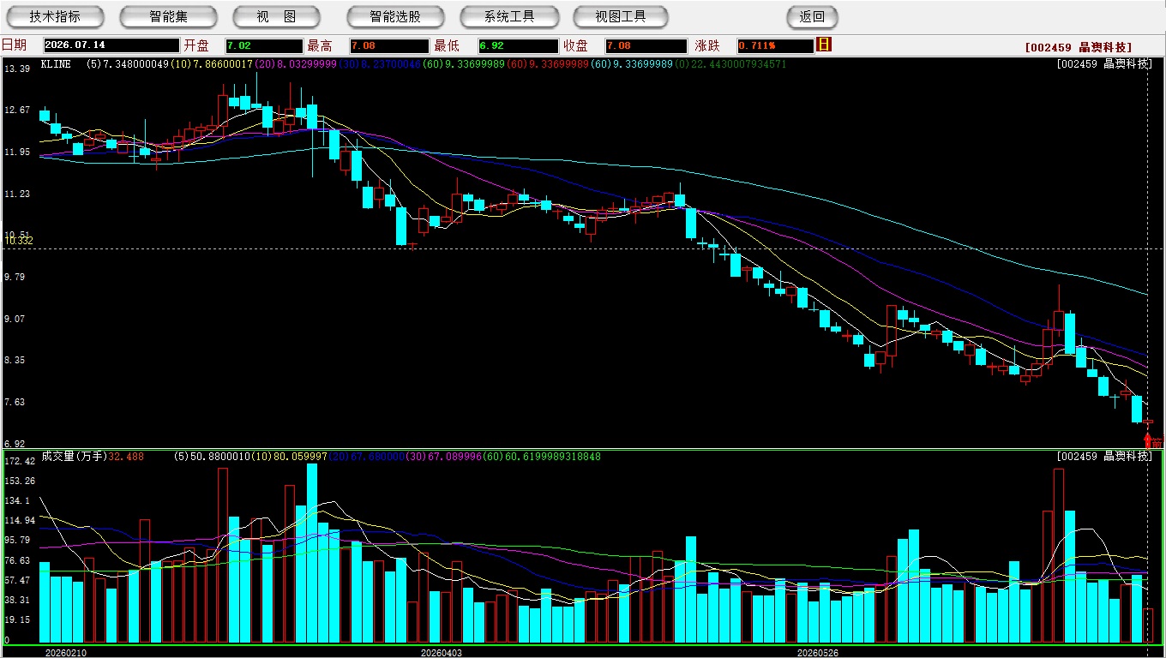Click the 20260210 date label on the time axis

[66, 652]
